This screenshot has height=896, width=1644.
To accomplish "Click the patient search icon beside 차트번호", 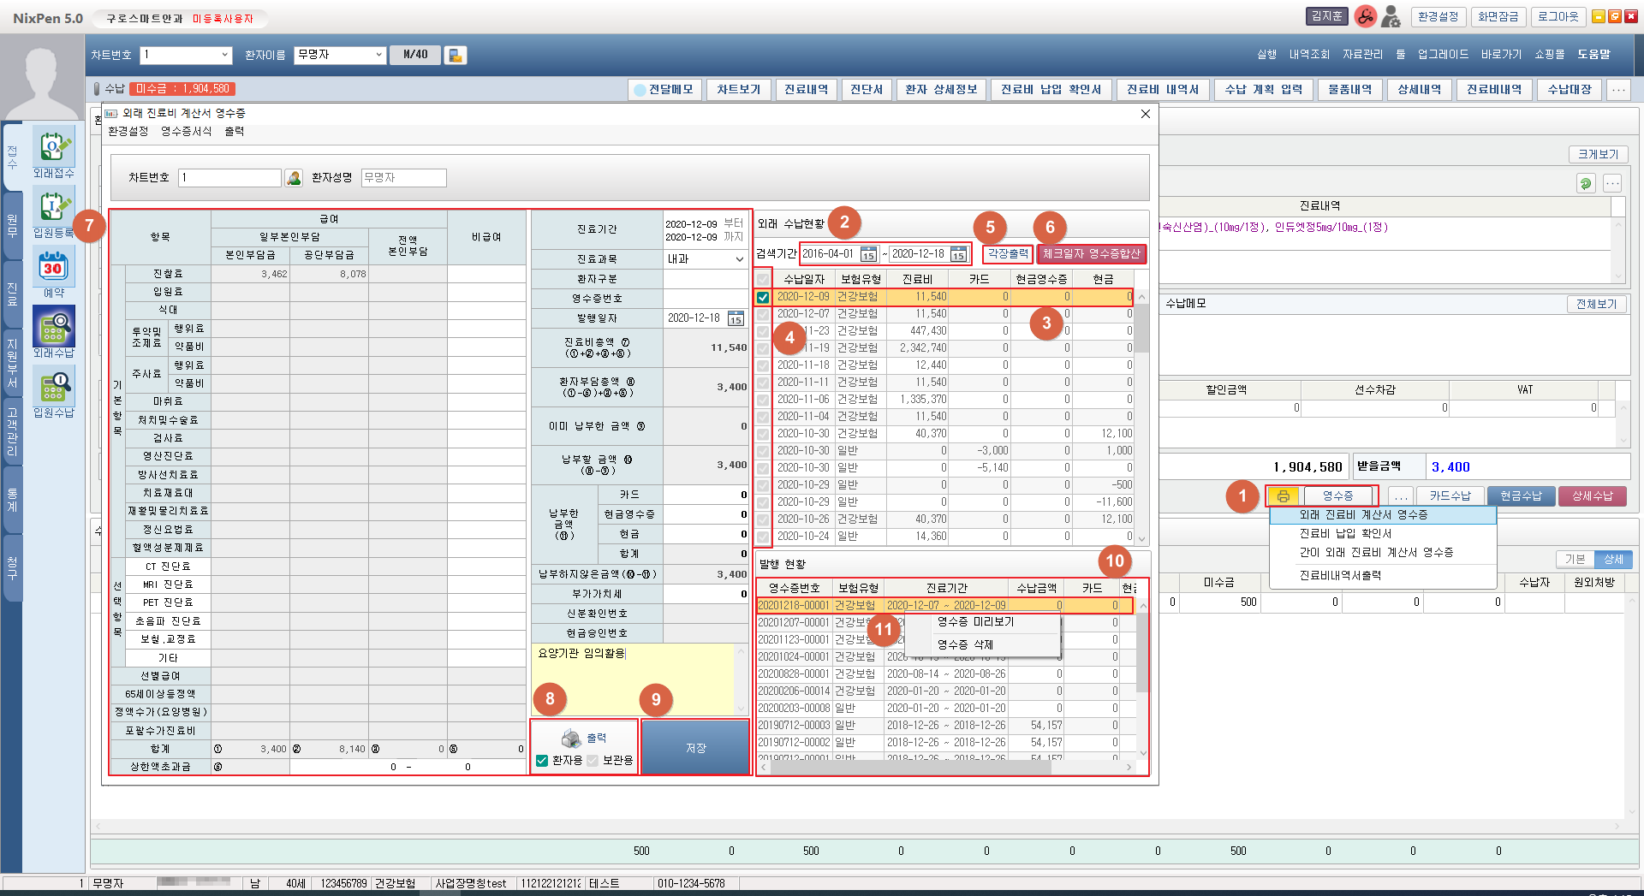I will (294, 178).
